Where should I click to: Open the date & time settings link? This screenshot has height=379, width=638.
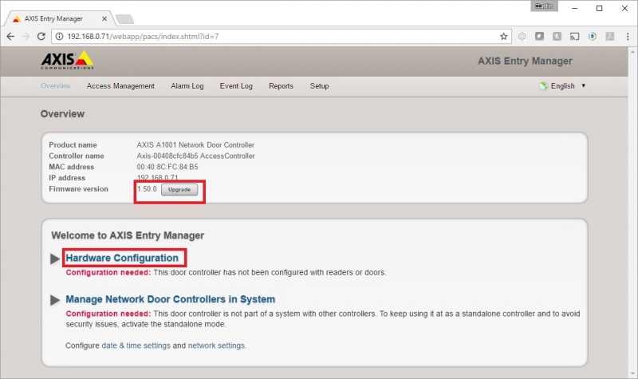[x=136, y=345]
